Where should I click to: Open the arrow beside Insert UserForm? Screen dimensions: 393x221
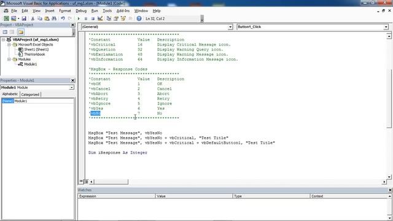tap(18, 18)
